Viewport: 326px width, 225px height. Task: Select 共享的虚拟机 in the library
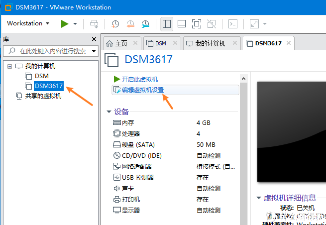click(x=43, y=96)
